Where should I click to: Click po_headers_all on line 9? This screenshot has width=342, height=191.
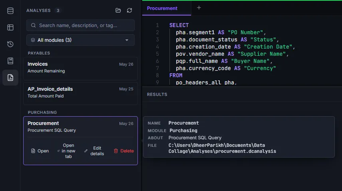pos(199,83)
